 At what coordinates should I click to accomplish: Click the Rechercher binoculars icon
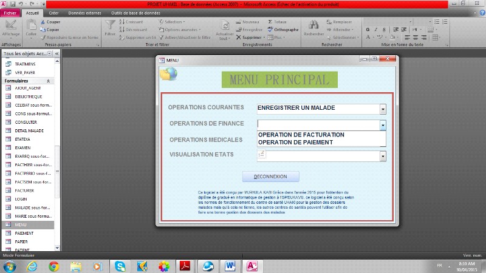pyautogui.click(x=313, y=27)
